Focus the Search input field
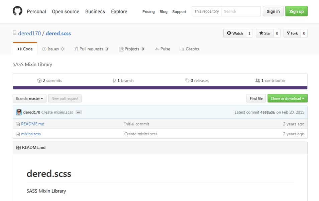The width and height of the screenshot is (319, 201). (x=241, y=11)
